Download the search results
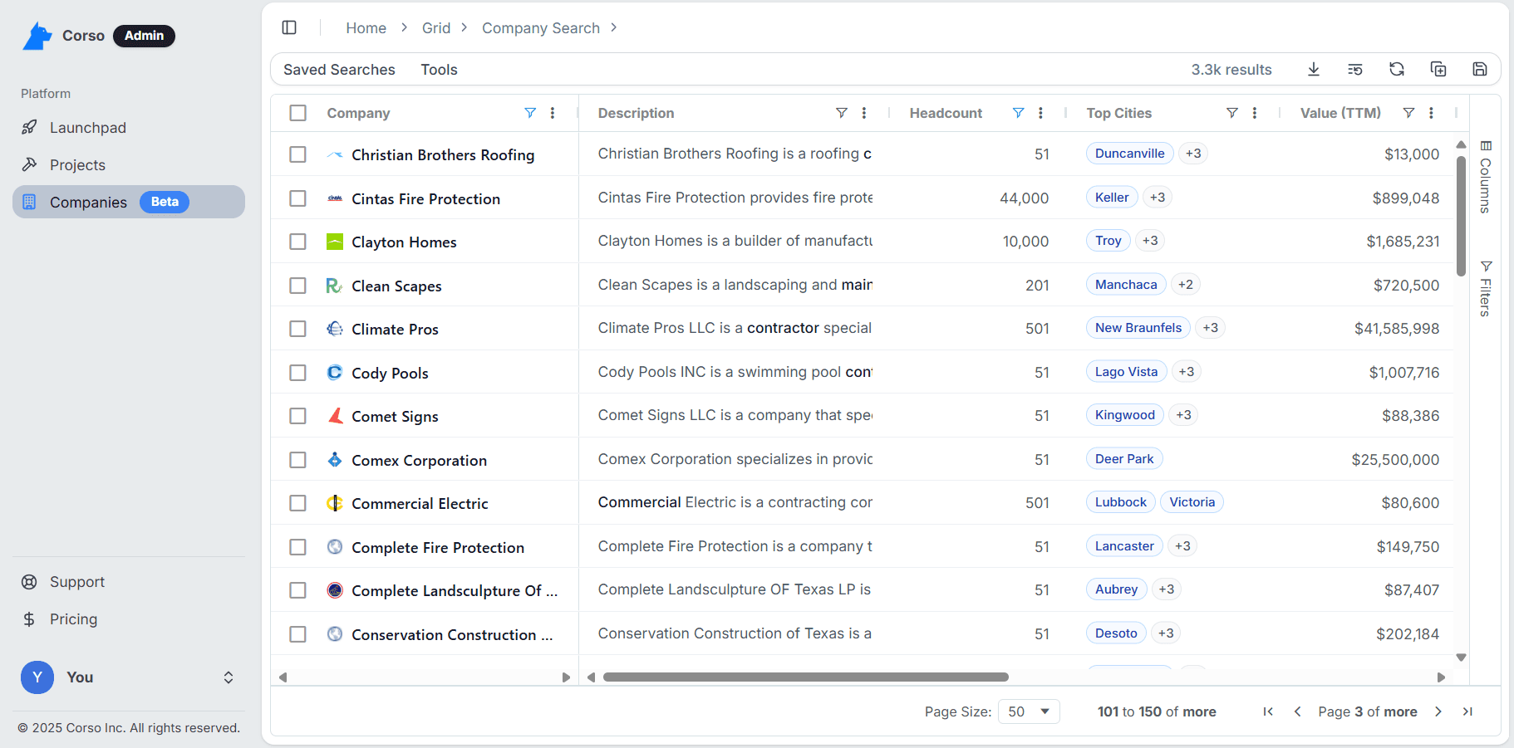Screen dimensions: 1514x748 click(x=1314, y=70)
